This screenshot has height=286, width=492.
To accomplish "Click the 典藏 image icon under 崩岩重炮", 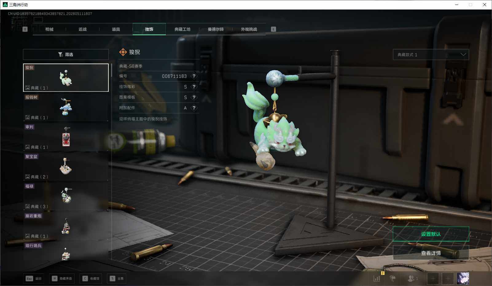I will pyautogui.click(x=28, y=236).
